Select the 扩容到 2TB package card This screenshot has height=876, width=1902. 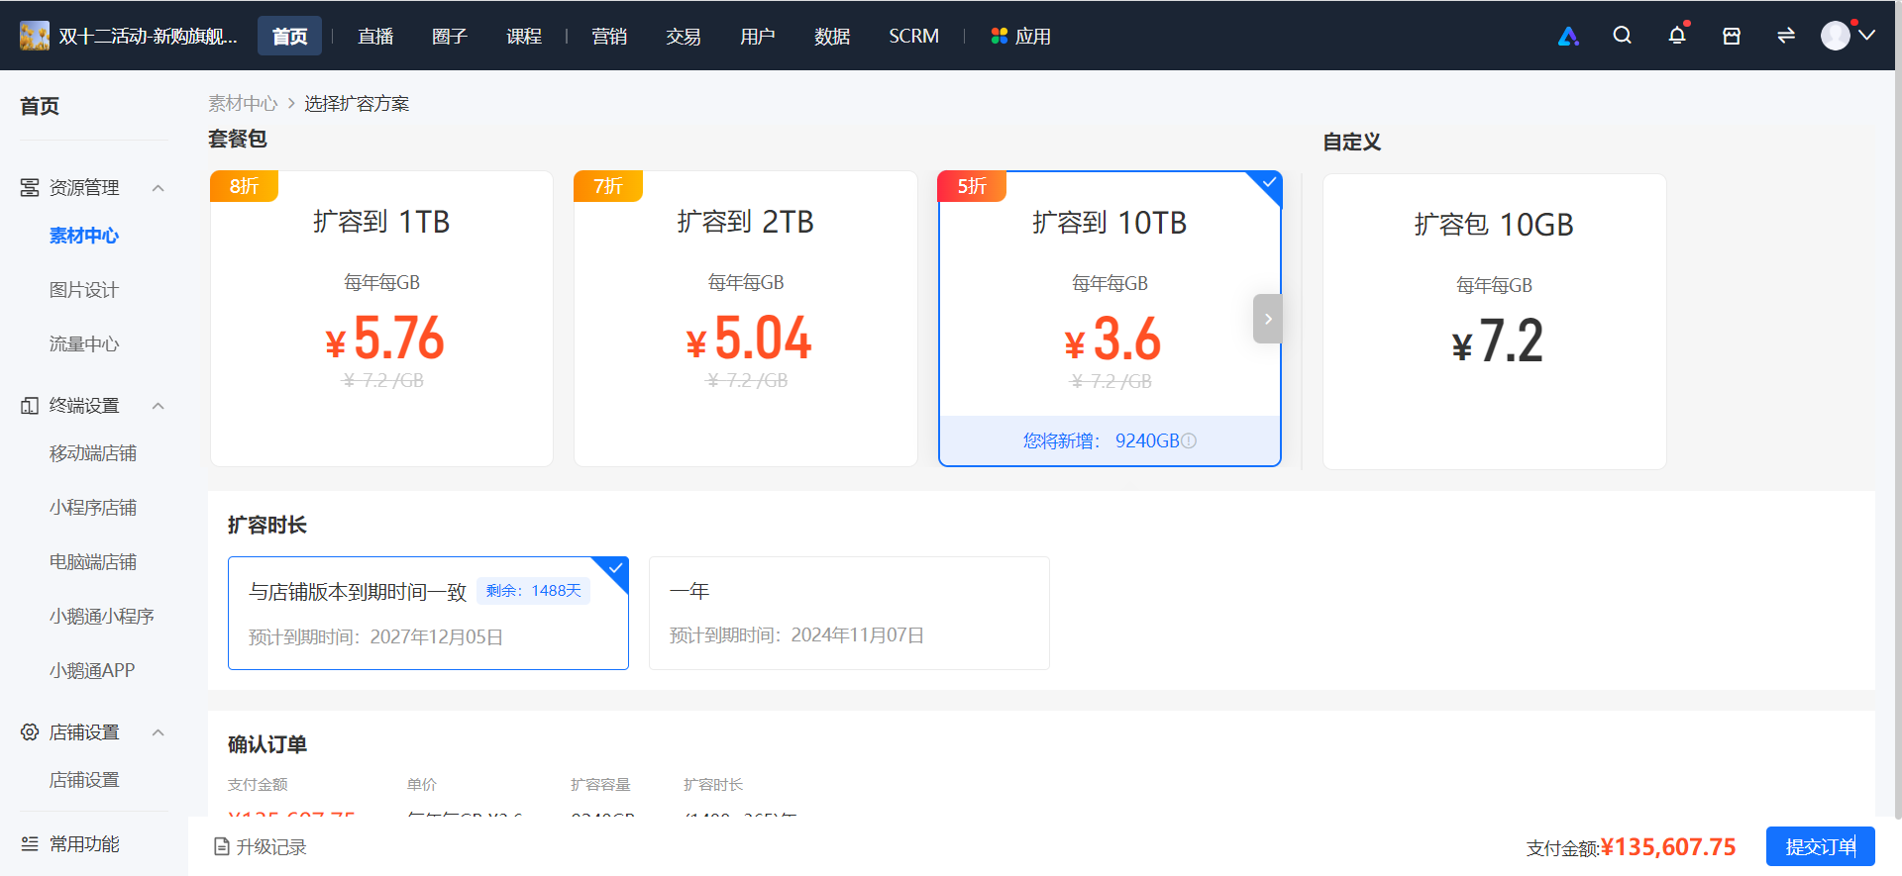745,319
